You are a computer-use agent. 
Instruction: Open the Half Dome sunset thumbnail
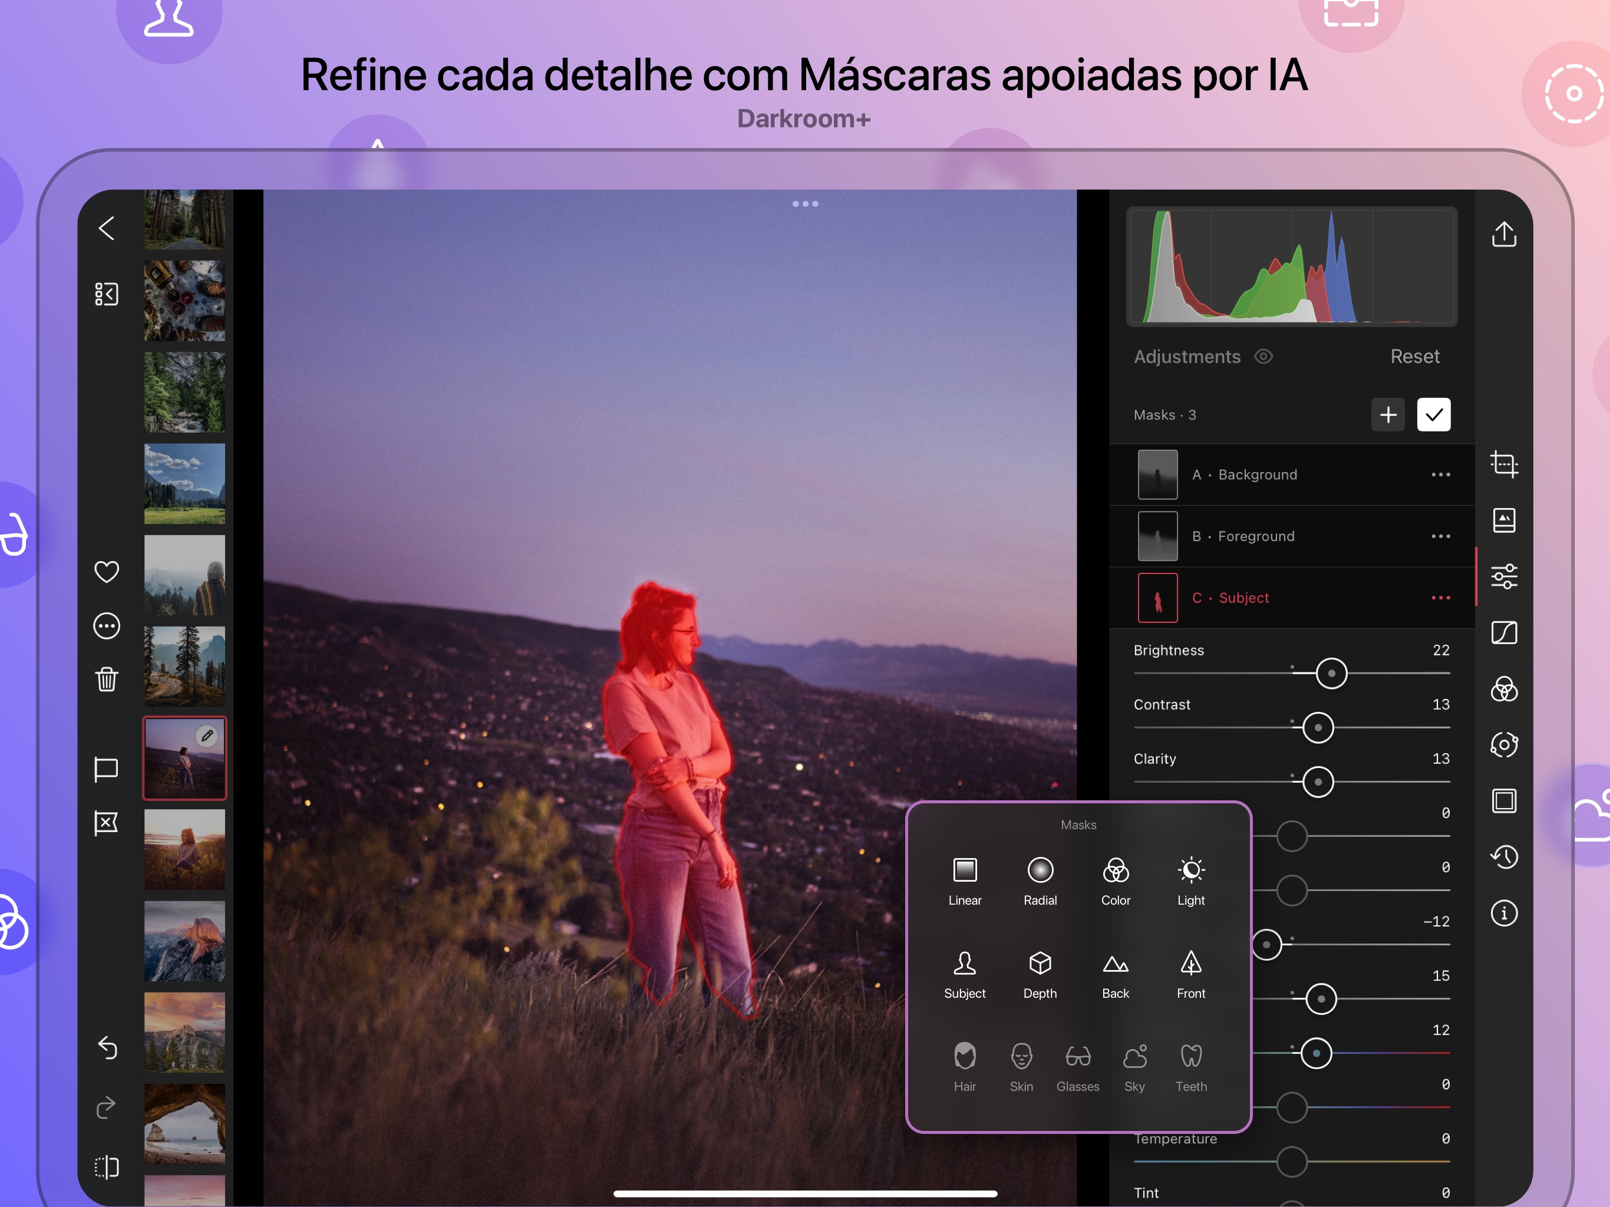pyautogui.click(x=184, y=941)
